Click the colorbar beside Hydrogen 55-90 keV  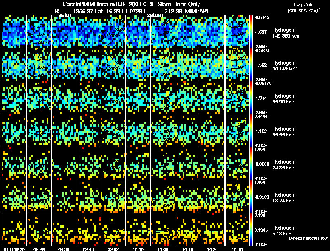[x=251, y=97]
